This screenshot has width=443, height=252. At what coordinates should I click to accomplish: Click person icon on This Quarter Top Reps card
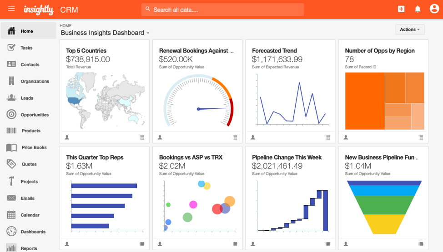coord(67,244)
